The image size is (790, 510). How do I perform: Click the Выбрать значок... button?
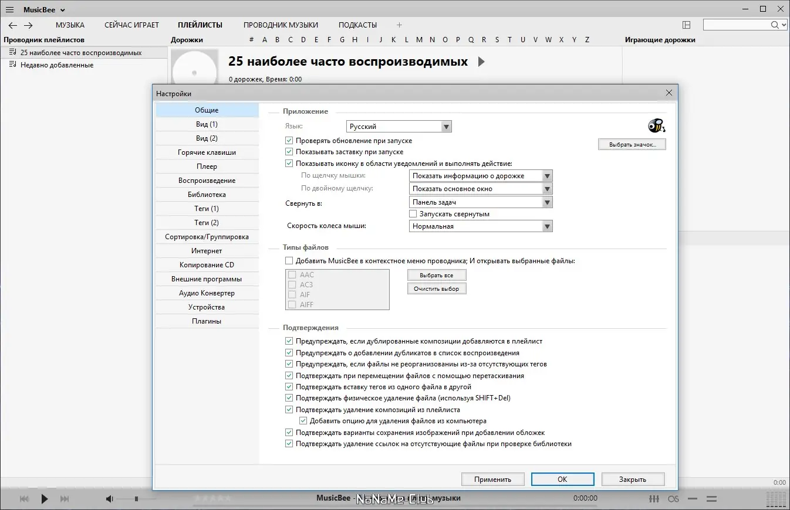pyautogui.click(x=632, y=144)
